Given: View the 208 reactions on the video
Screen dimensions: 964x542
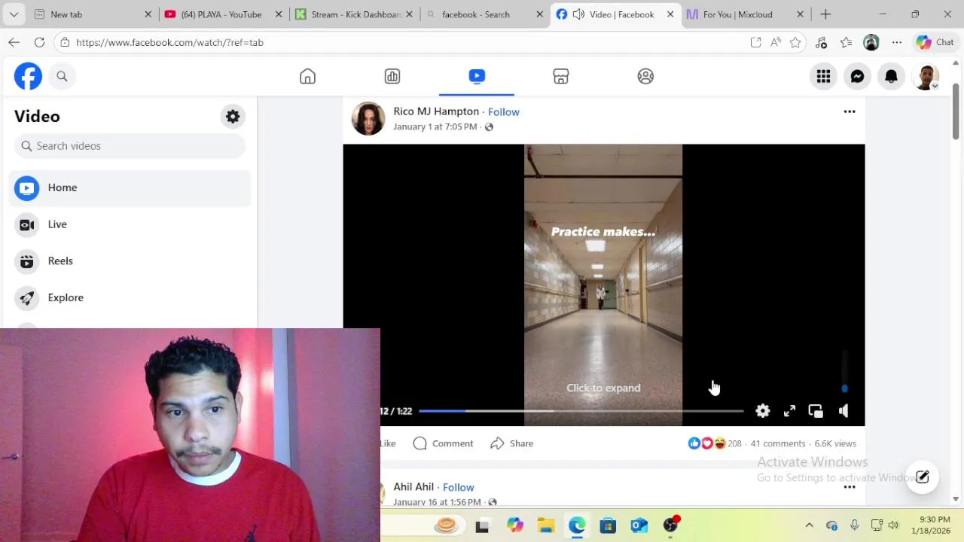Looking at the screenshot, I should (x=715, y=443).
